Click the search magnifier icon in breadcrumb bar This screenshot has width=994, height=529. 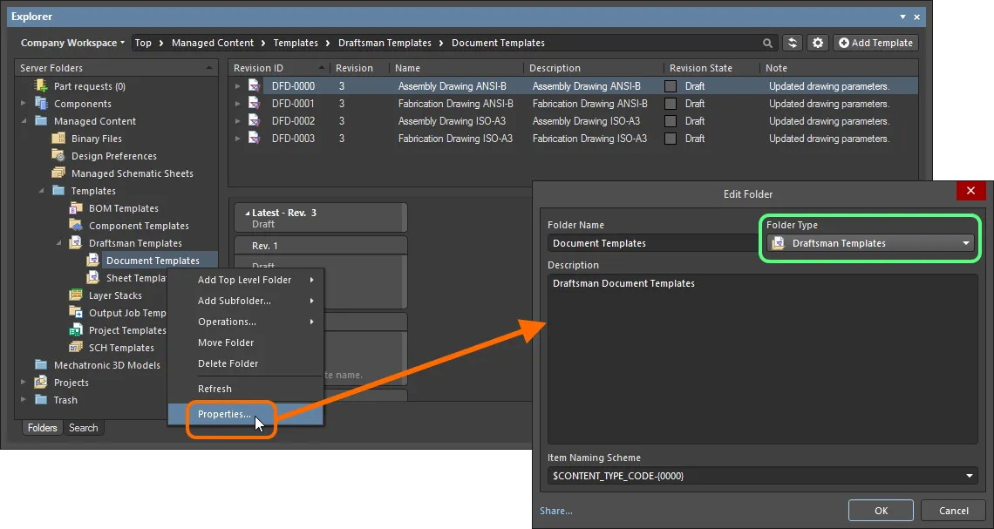pos(767,43)
